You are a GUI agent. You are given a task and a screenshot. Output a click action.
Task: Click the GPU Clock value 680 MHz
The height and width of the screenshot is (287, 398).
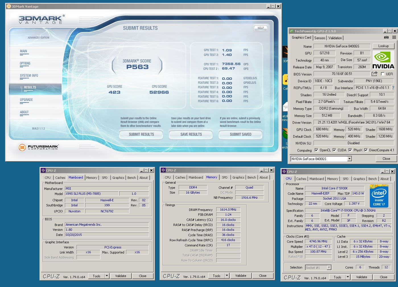tap(322, 129)
